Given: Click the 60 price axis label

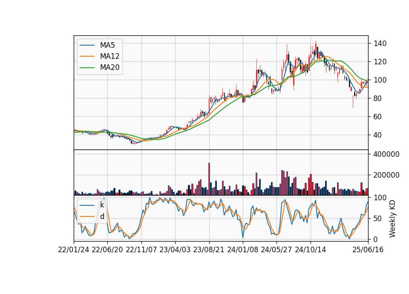Looking at the screenshot, I should pos(378,117).
